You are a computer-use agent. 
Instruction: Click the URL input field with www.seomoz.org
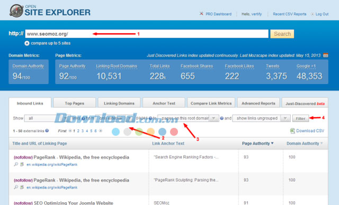(x=147, y=34)
